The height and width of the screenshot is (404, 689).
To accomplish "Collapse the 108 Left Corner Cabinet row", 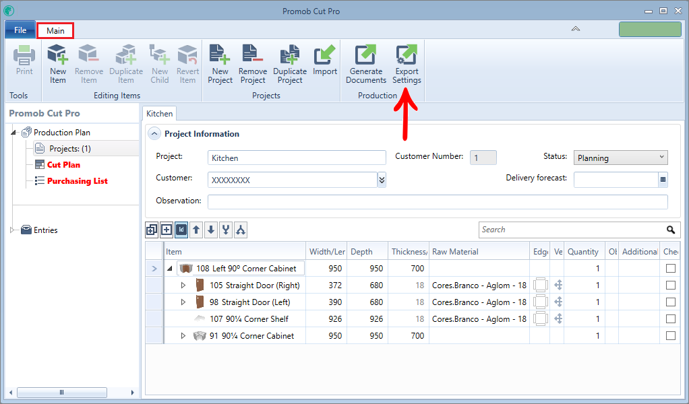I will [x=170, y=269].
